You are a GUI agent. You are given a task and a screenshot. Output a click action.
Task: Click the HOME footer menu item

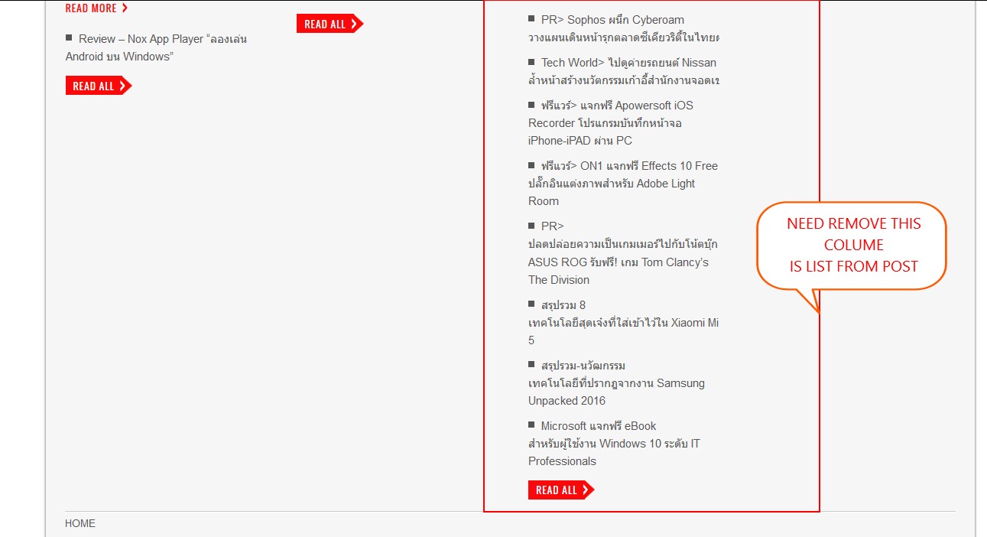pos(80,524)
